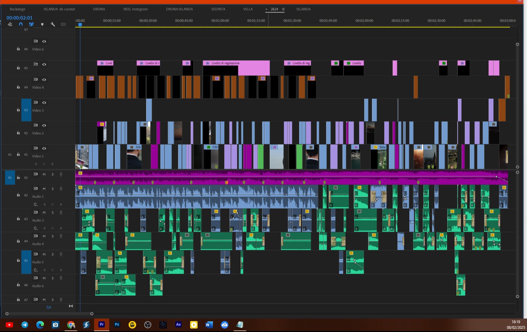Click the A1 source patching indicator

point(10,177)
